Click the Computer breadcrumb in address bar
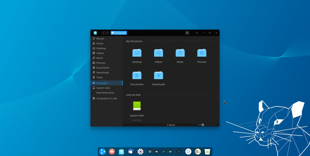Screen dimensions: 310x156 pyautogui.click(x=119, y=33)
